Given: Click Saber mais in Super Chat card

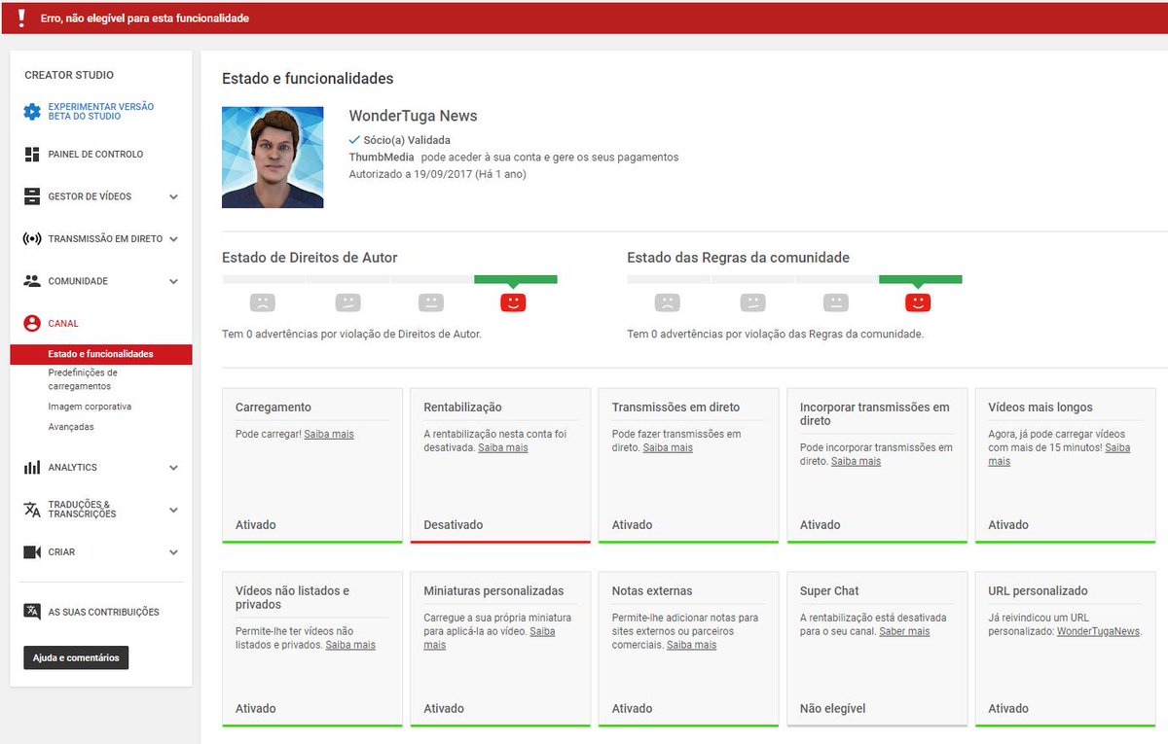Looking at the screenshot, I should pos(904,631).
